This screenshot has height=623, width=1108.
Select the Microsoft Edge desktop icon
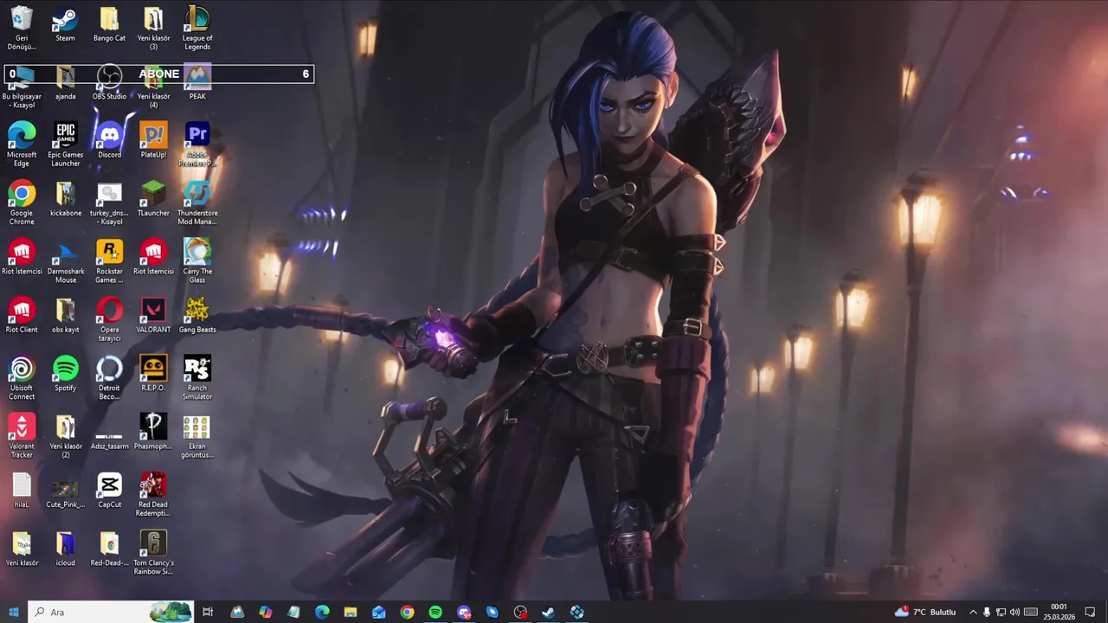pyautogui.click(x=22, y=145)
